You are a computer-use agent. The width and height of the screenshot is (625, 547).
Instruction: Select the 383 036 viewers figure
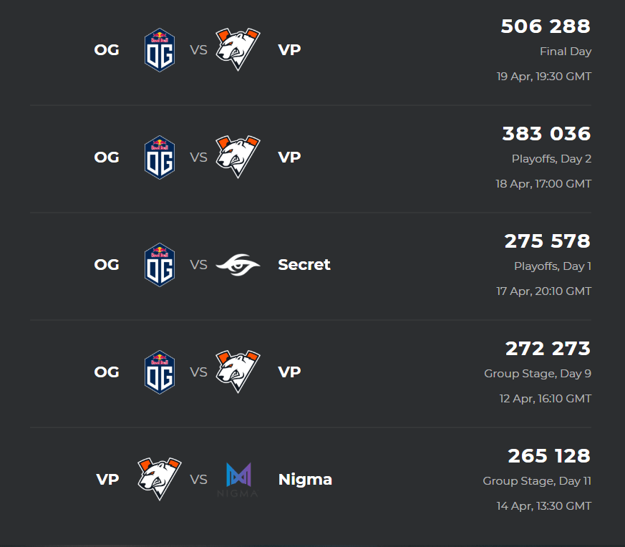546,134
